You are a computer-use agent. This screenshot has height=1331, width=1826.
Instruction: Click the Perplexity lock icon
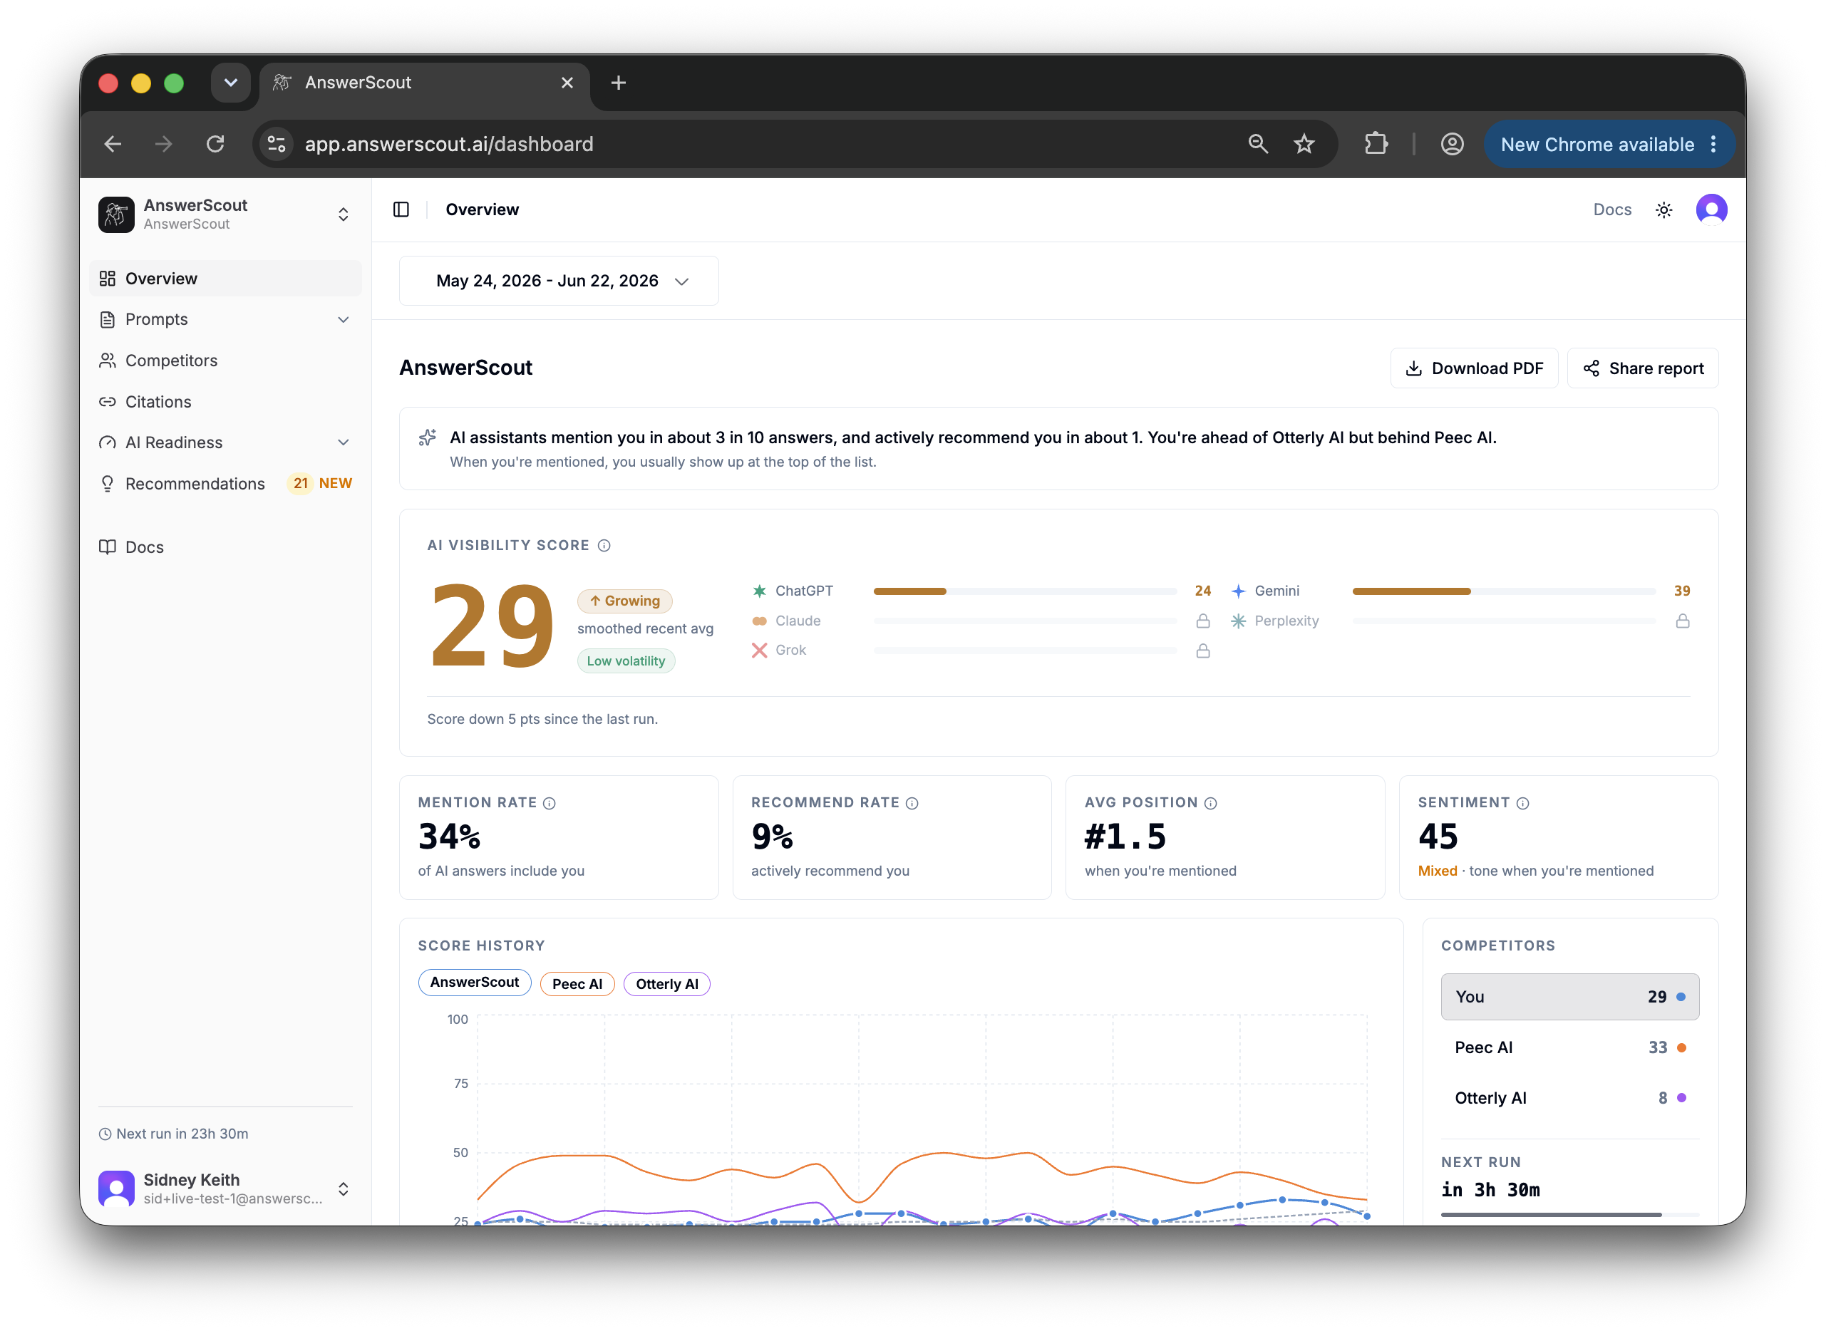click(x=1683, y=621)
